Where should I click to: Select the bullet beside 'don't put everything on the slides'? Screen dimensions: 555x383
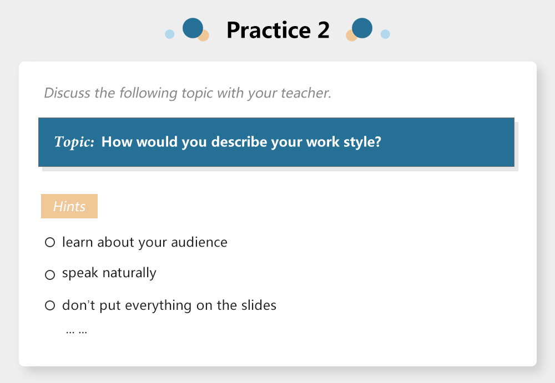50,305
